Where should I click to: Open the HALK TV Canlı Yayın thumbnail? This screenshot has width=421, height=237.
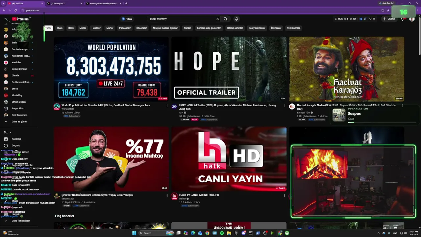[x=229, y=159]
